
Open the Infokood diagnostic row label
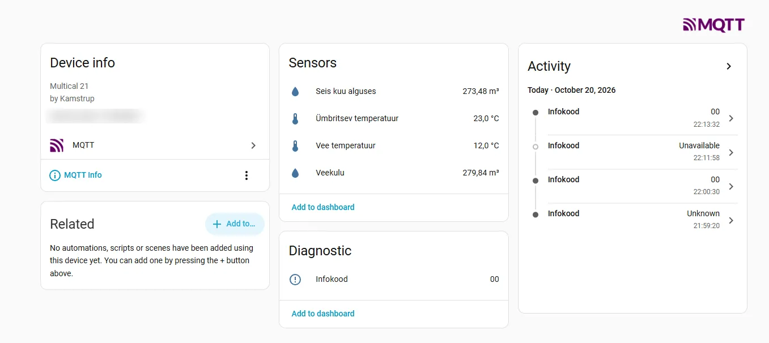click(332, 280)
